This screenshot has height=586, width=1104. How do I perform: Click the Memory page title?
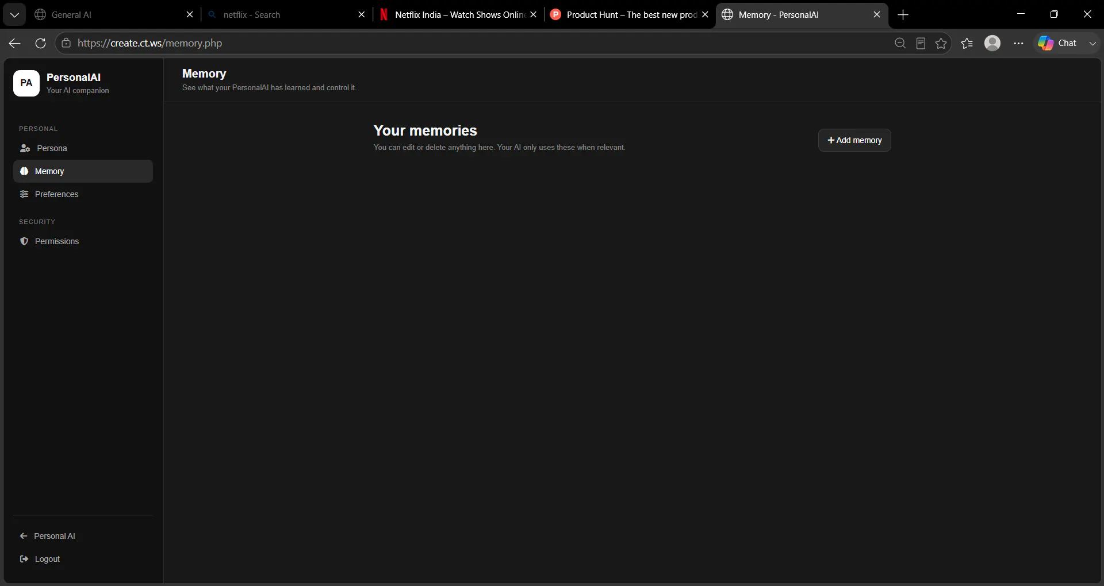pos(204,74)
